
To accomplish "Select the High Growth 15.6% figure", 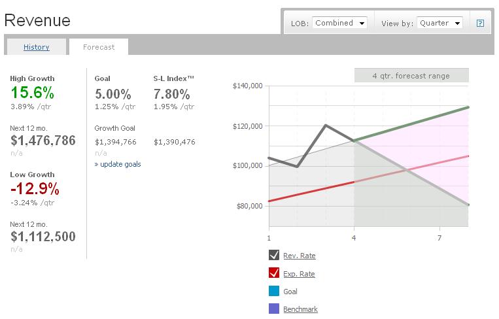I will tap(32, 93).
